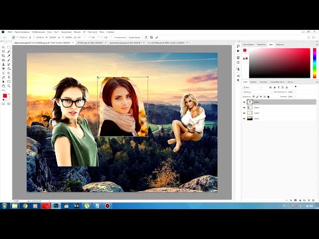Select the Quick Selection tool
Image resolution: width=319 pixels, height=239 pixels.
coord(9,51)
